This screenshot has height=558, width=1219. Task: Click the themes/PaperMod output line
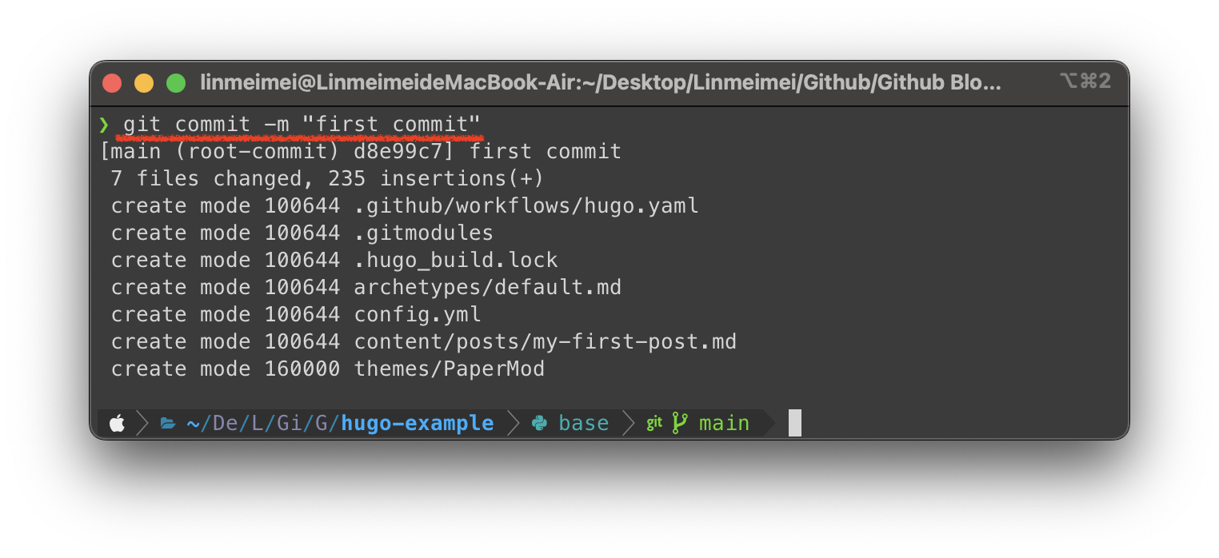[328, 369]
